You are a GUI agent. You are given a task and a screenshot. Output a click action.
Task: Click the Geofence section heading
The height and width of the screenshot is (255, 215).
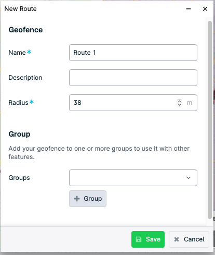(25, 30)
